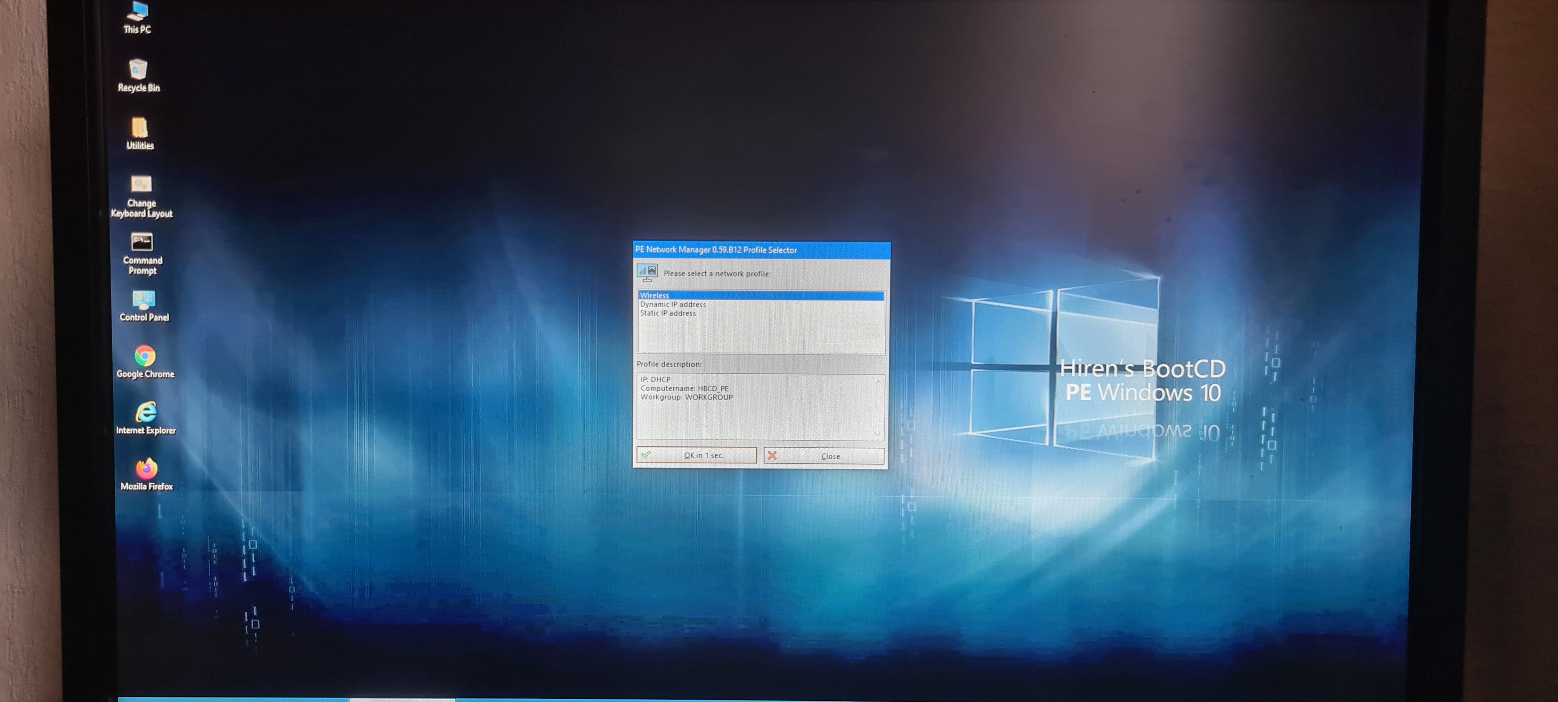This screenshot has height=702, width=1558.
Task: Click the profile description scroll up arrow
Action: (878, 381)
